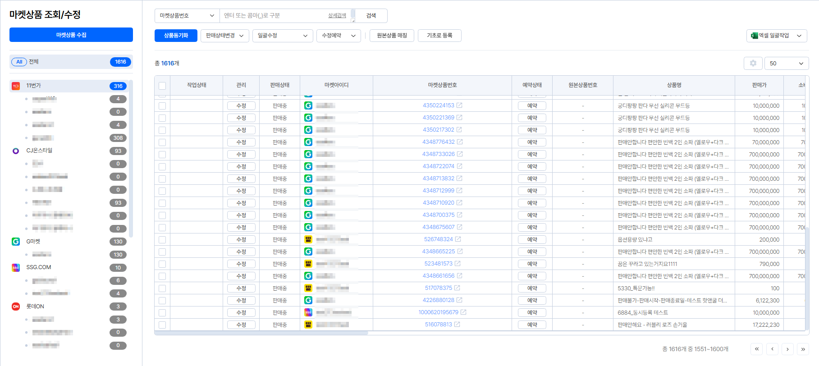Click the 롯데ON market icon in sidebar

click(16, 307)
